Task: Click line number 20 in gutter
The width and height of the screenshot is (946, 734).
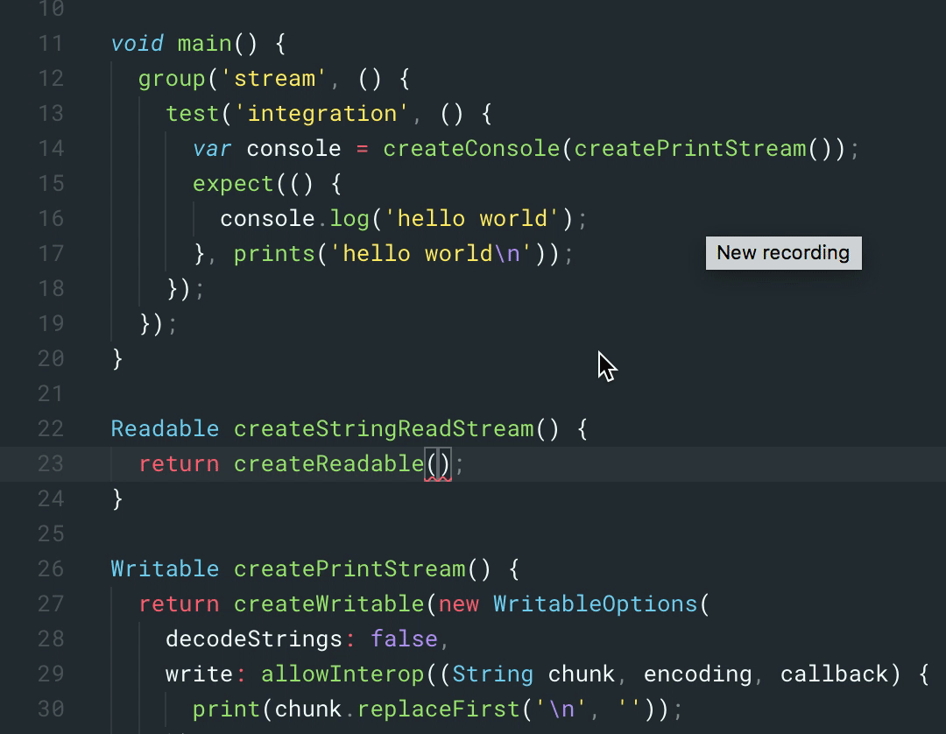Action: (51, 359)
